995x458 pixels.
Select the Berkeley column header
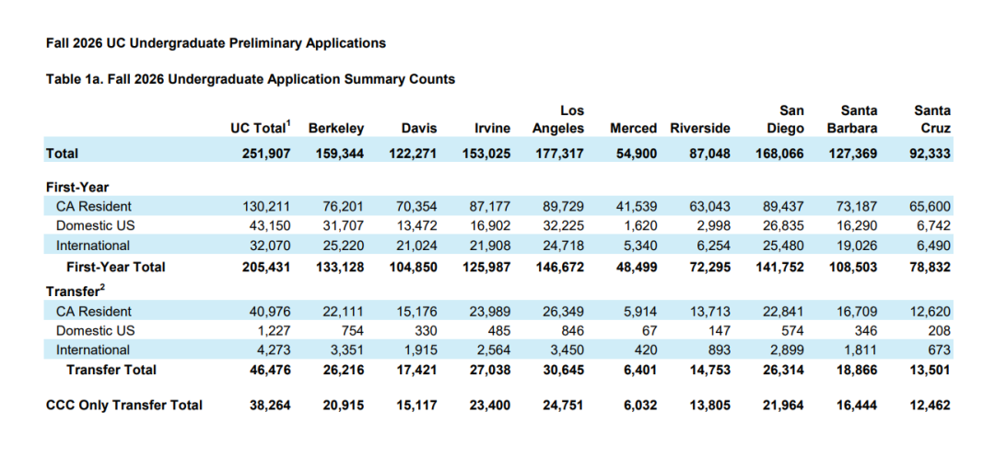(335, 129)
